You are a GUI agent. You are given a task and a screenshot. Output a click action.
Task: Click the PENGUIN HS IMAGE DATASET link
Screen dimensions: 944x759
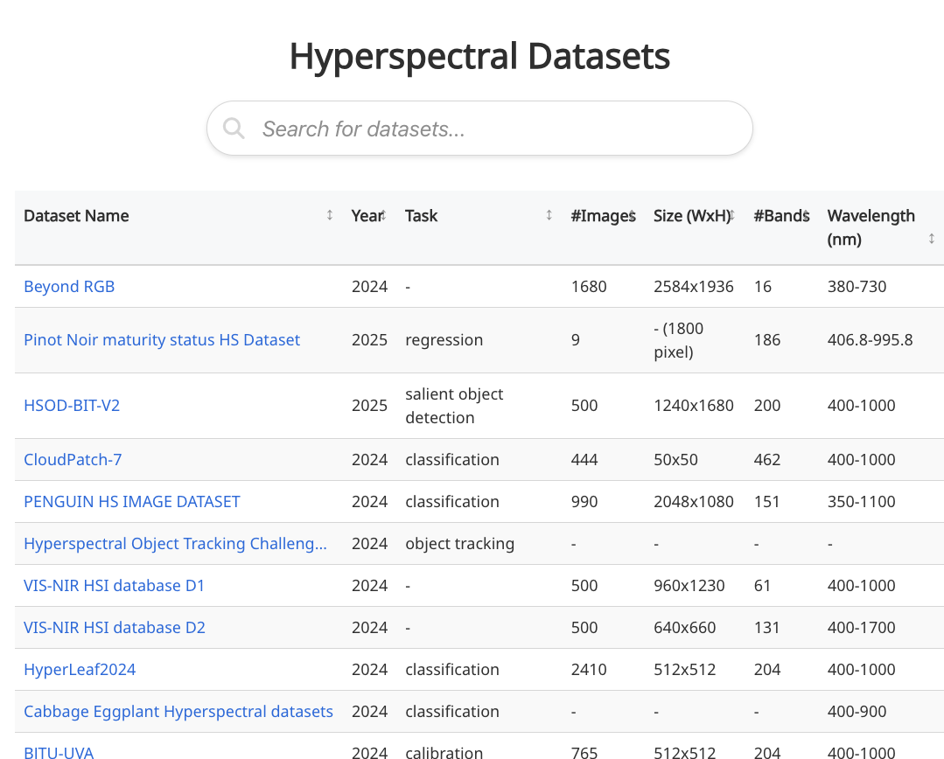[x=132, y=501]
